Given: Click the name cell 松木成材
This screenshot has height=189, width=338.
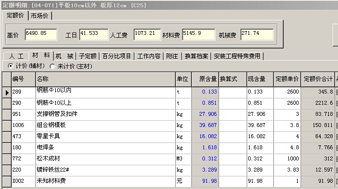Looking at the screenshot, I should click(105, 160).
